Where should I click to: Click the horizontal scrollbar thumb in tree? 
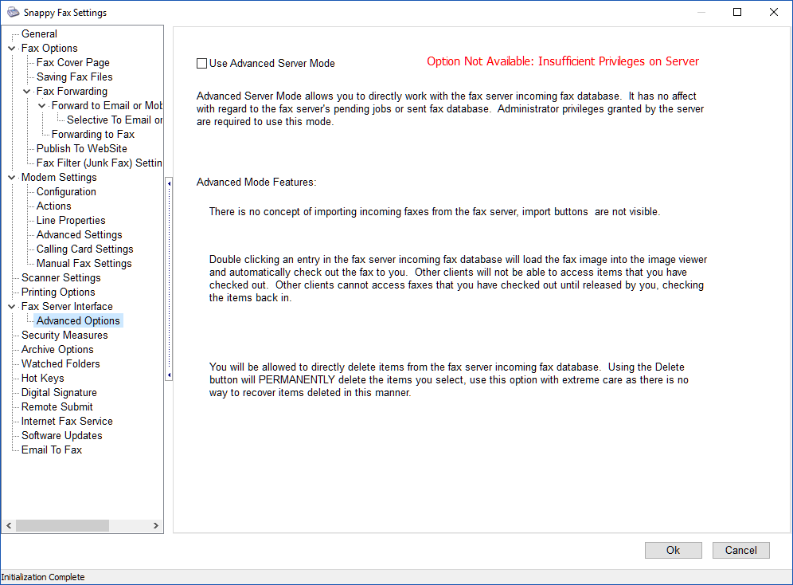pyautogui.click(x=62, y=526)
